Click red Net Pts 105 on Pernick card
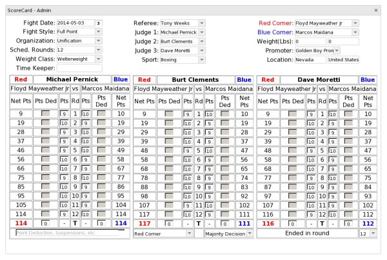Image resolution: width=387 pixels, height=260 pixels. coord(21,205)
